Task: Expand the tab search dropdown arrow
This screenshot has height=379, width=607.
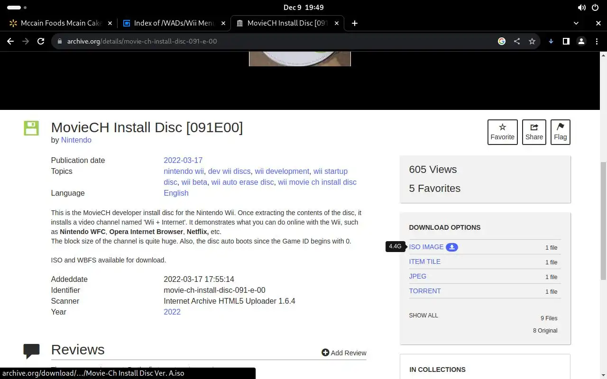Action: (x=576, y=23)
